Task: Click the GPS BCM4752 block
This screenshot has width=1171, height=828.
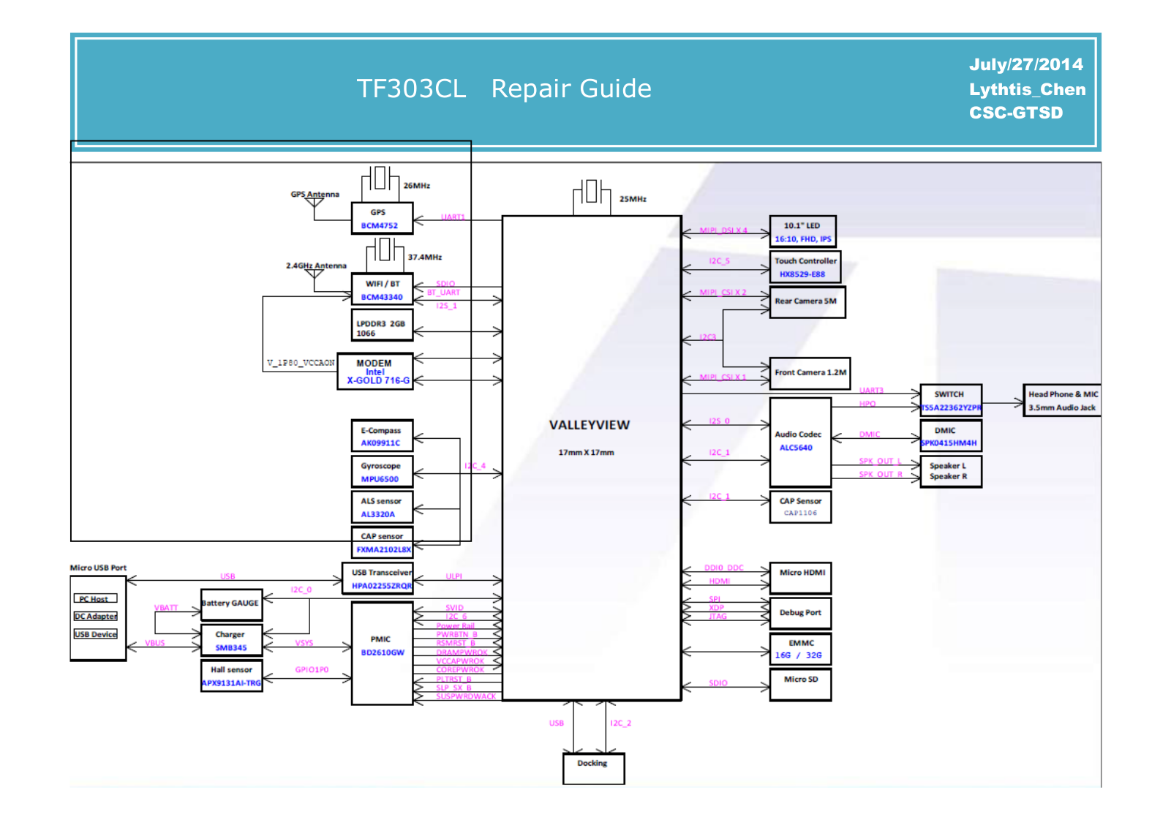Action: 382,218
